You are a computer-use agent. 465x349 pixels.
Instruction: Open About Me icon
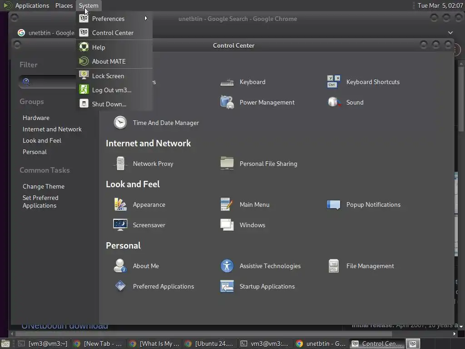pyautogui.click(x=120, y=266)
